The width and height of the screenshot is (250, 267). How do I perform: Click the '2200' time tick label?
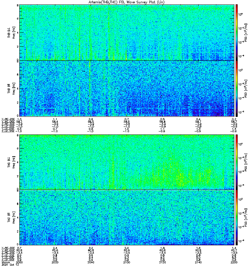pos(234,262)
